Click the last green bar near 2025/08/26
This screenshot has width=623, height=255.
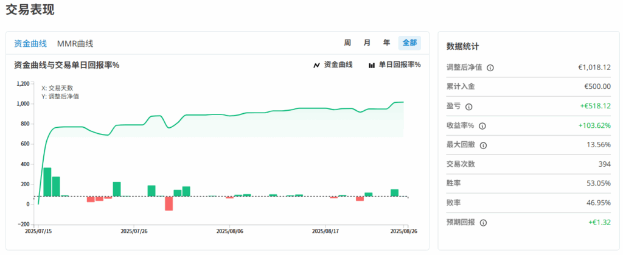pos(394,193)
